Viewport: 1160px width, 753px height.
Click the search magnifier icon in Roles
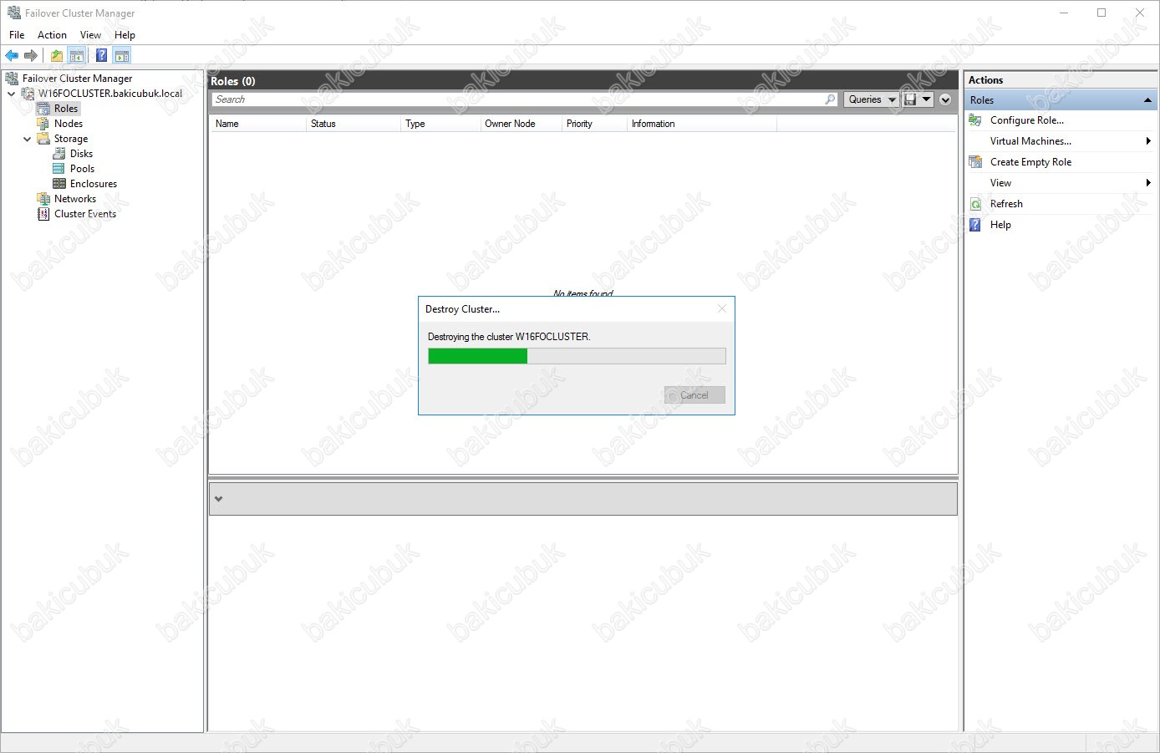click(830, 99)
